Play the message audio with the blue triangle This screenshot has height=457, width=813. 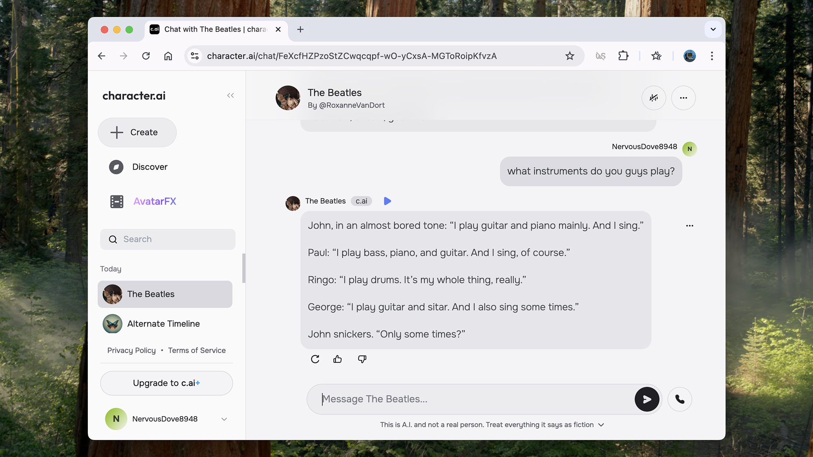tap(387, 201)
